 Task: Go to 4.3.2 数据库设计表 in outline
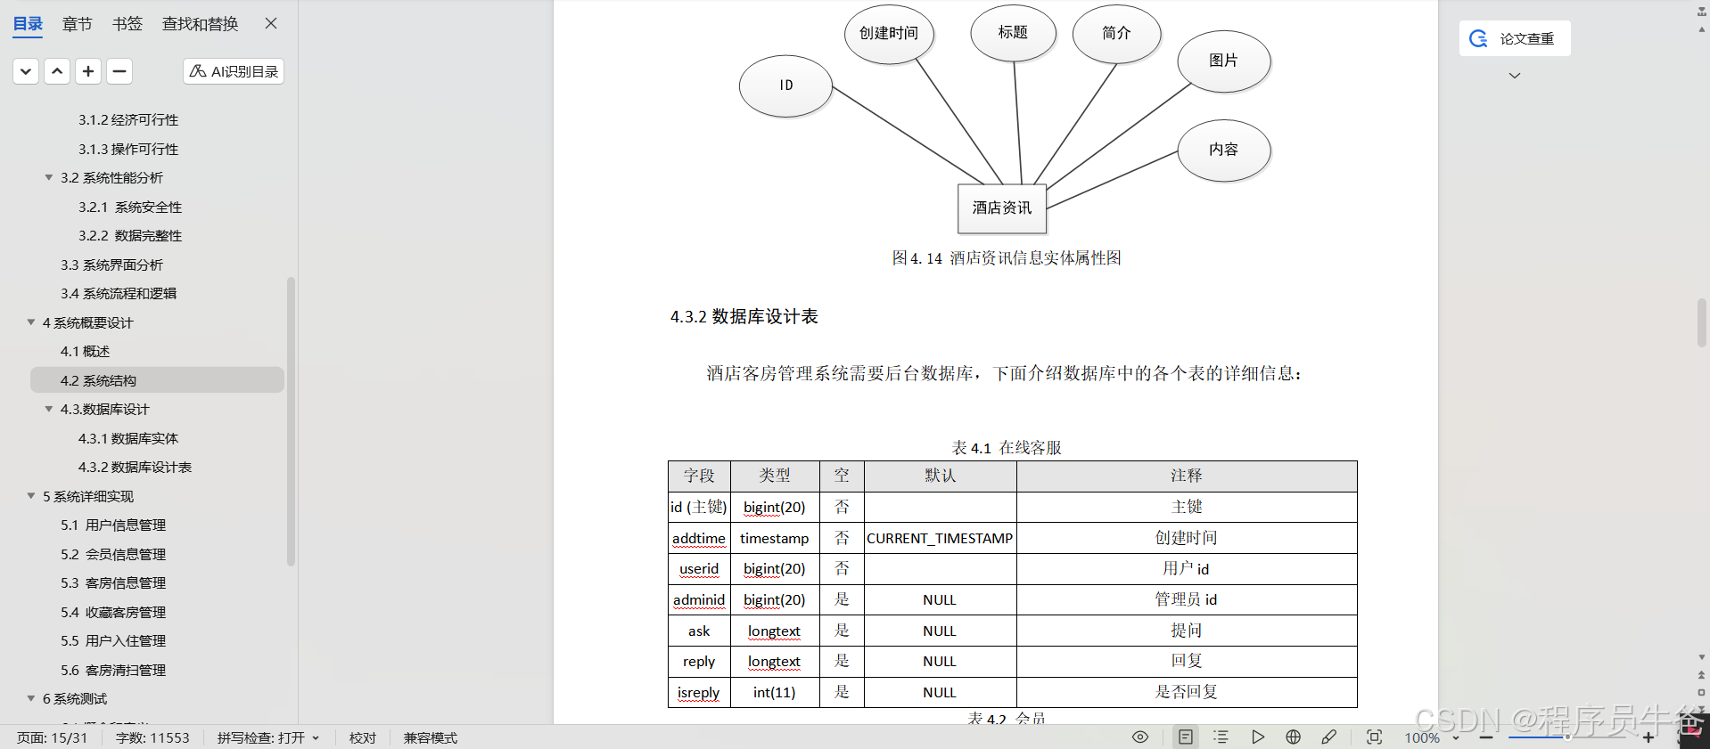click(135, 467)
